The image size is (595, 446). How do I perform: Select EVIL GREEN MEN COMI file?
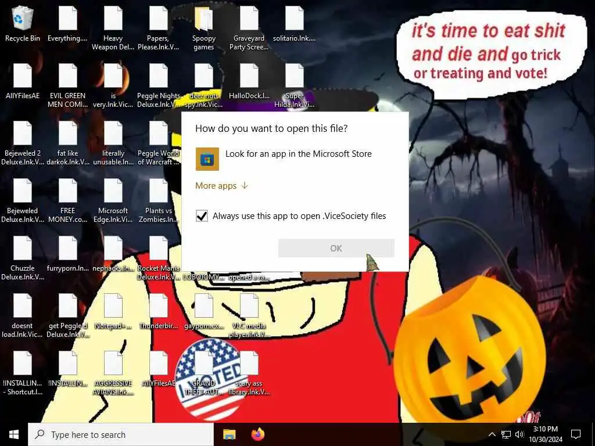[67, 86]
